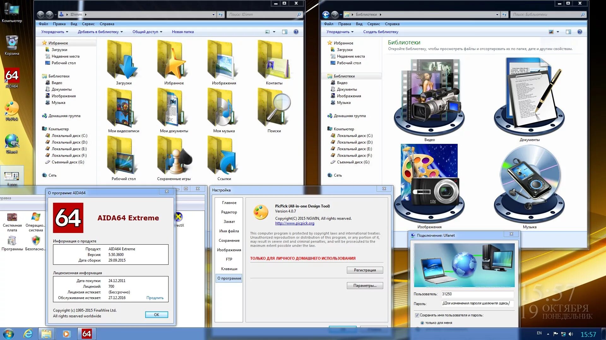Image resolution: width=606 pixels, height=340 pixels.
Task: Click the Windows Media Player taskbar icon
Action: 66,334
